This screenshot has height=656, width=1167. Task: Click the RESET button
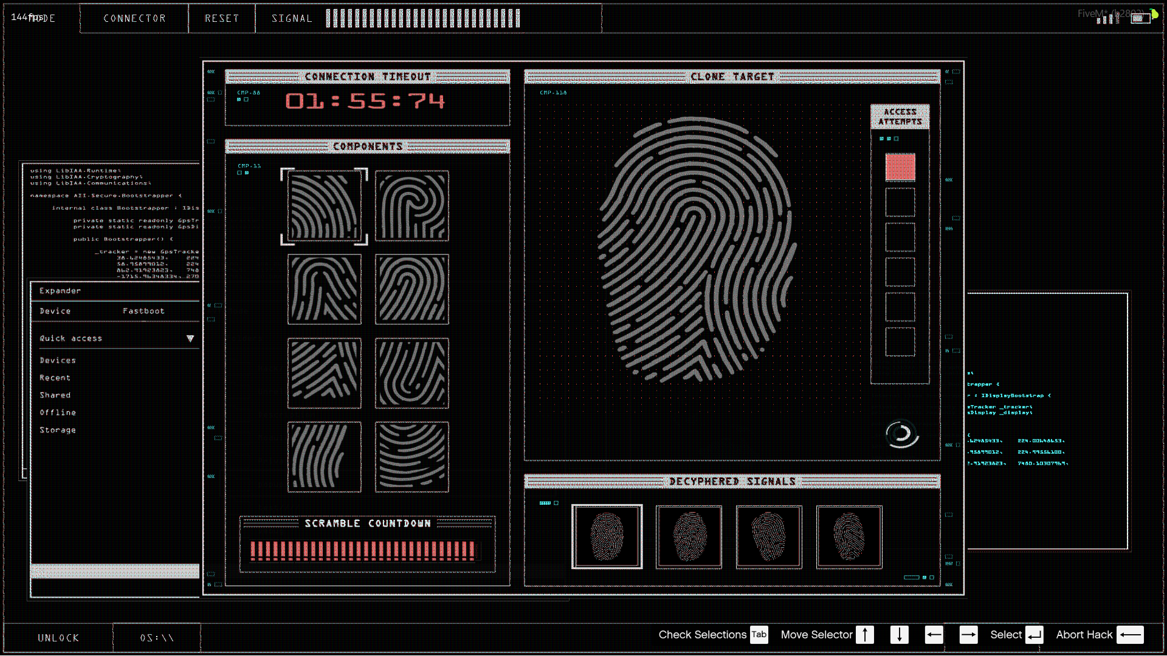tap(221, 19)
